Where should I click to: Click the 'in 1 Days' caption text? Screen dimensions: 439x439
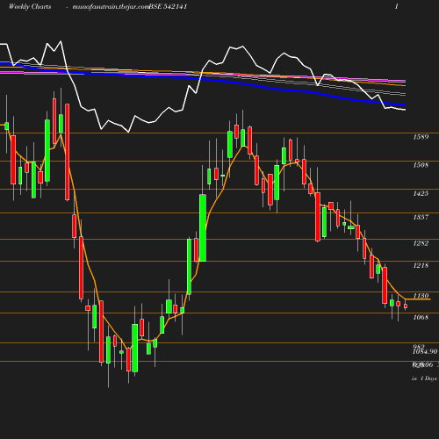[424, 378]
